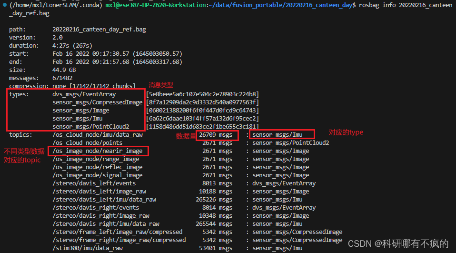The height and width of the screenshot is (253, 456).
Task: Click hash 8f7a12909da2c9d3332d540a0977563f
Action: [202, 102]
